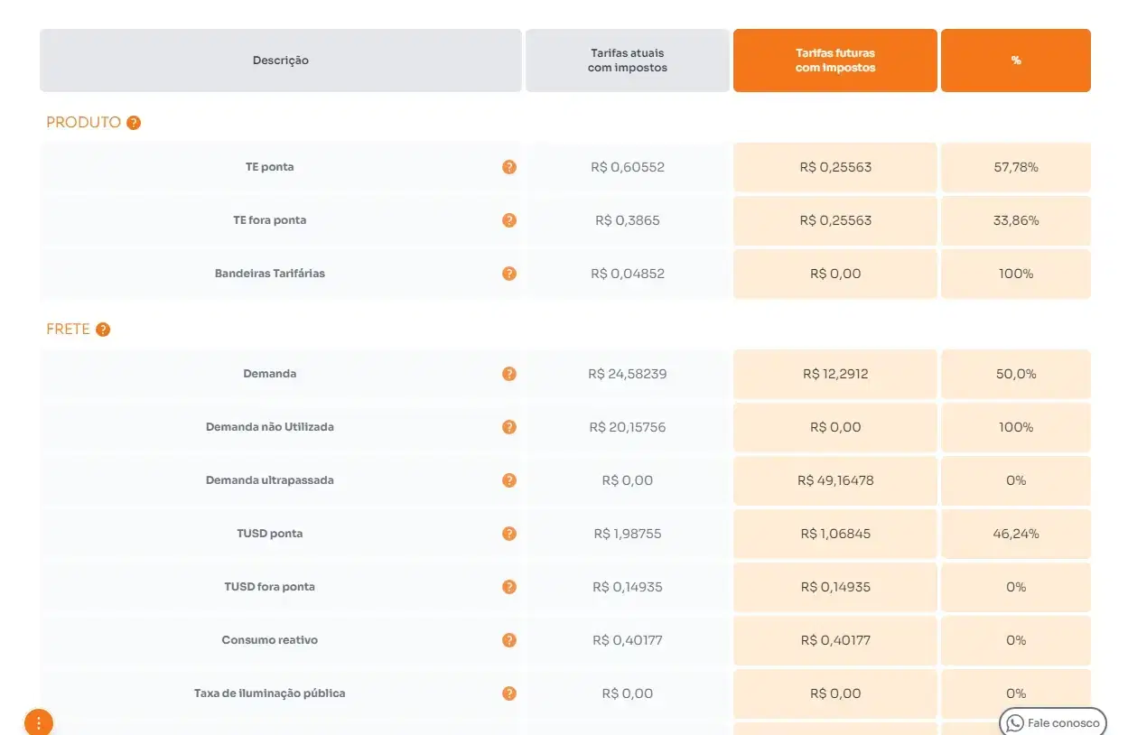Click the TUSD fora ponta label

click(x=269, y=587)
